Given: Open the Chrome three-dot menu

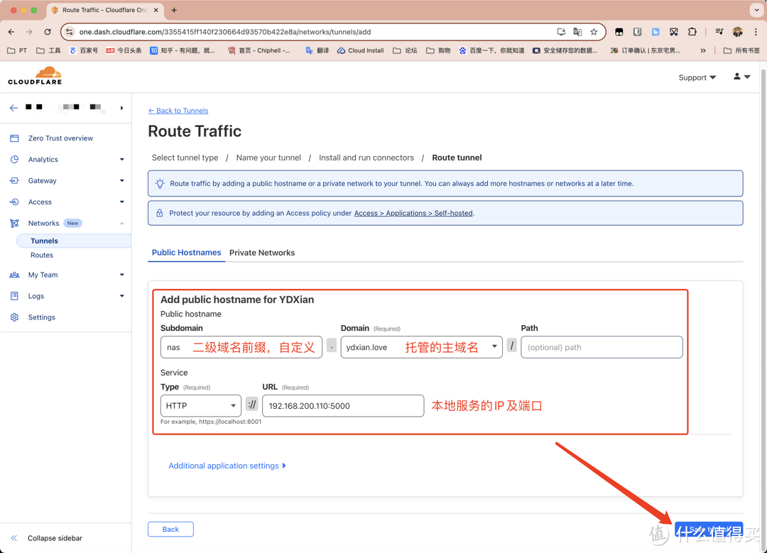Looking at the screenshot, I should pos(756,32).
